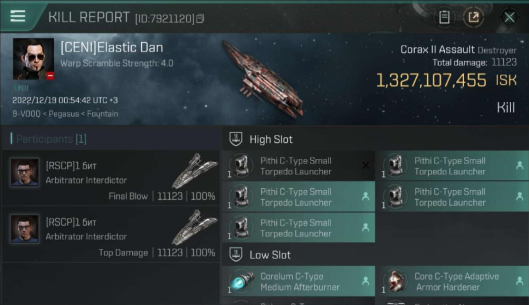Collapse the Low Slot section
The width and height of the screenshot is (529, 305).
[270, 255]
